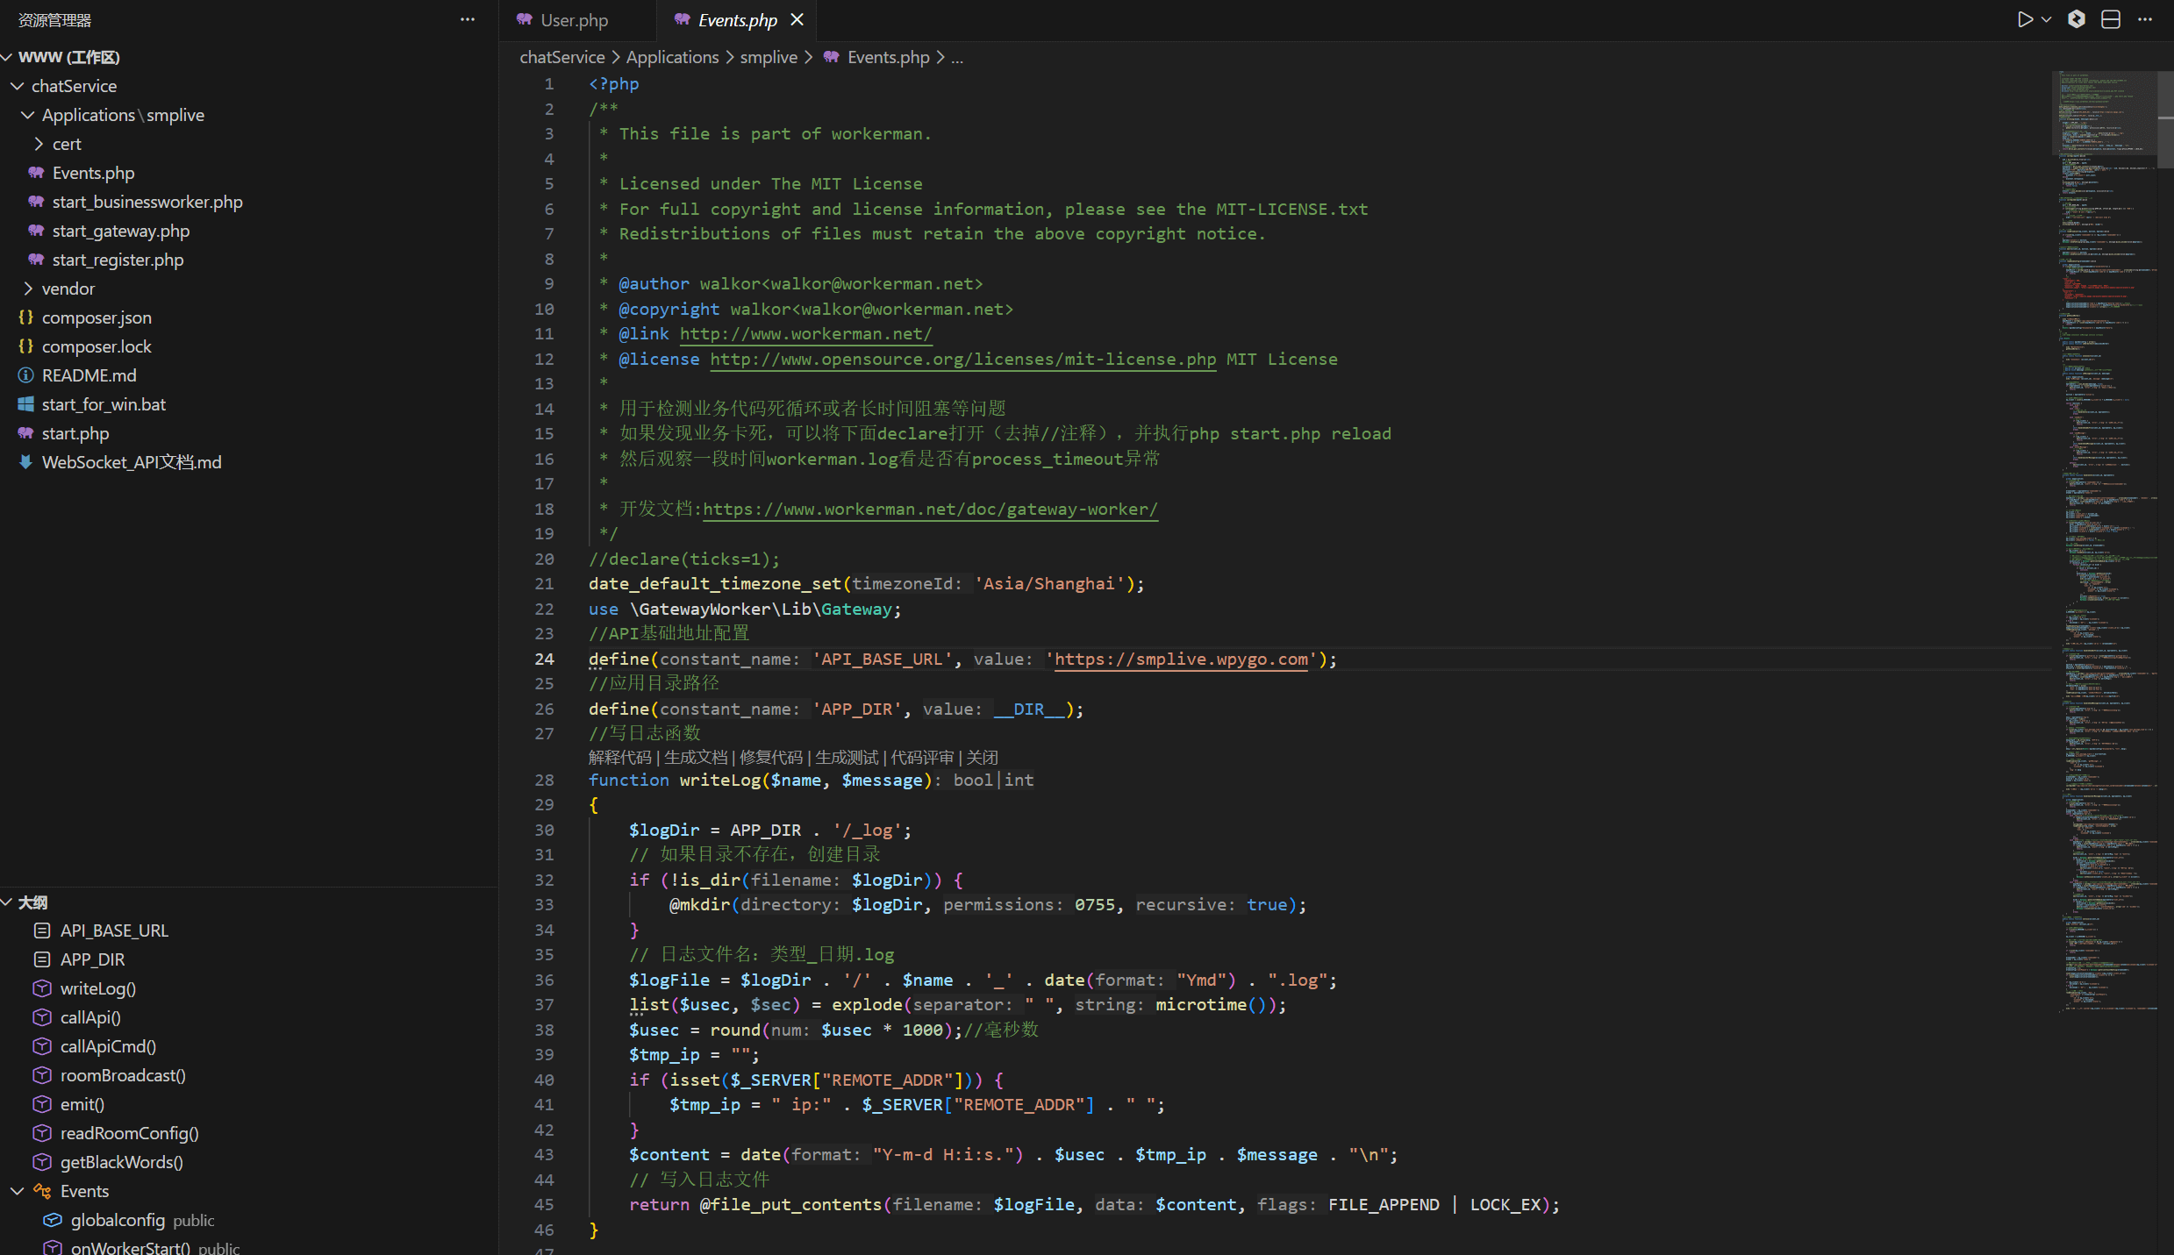
Task: Open README.md info icon file
Action: coord(89,375)
